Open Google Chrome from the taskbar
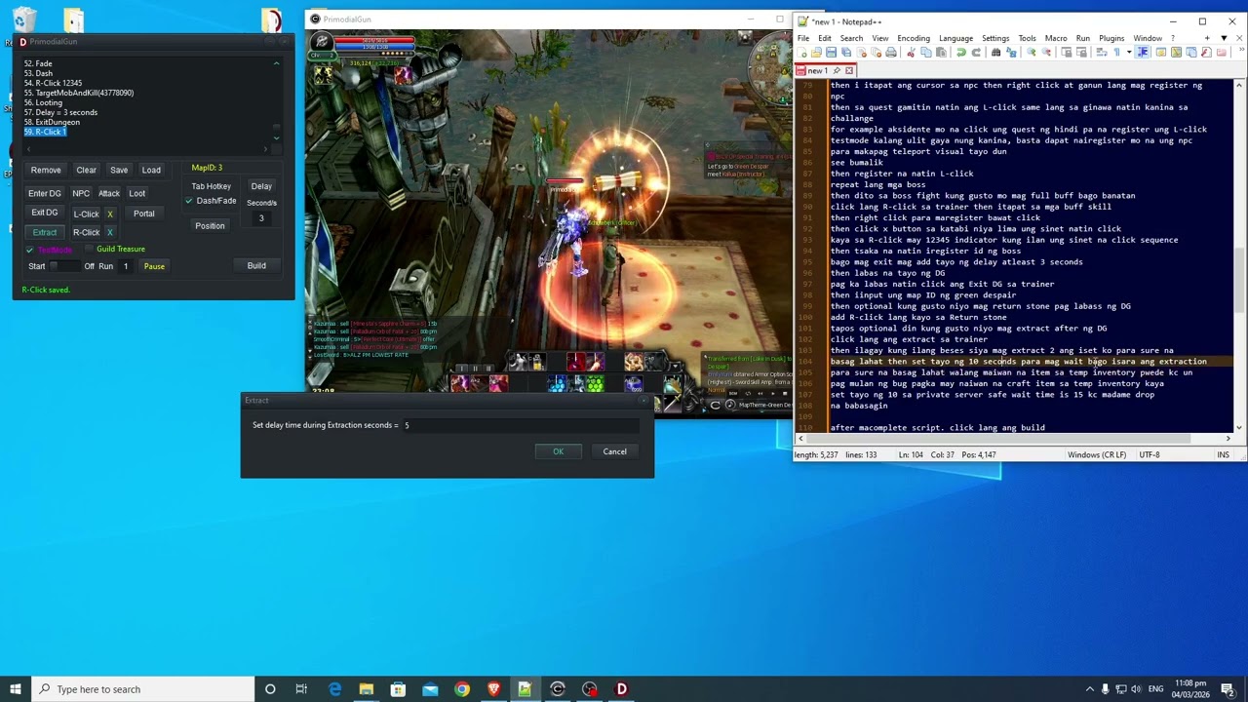 pyautogui.click(x=461, y=689)
